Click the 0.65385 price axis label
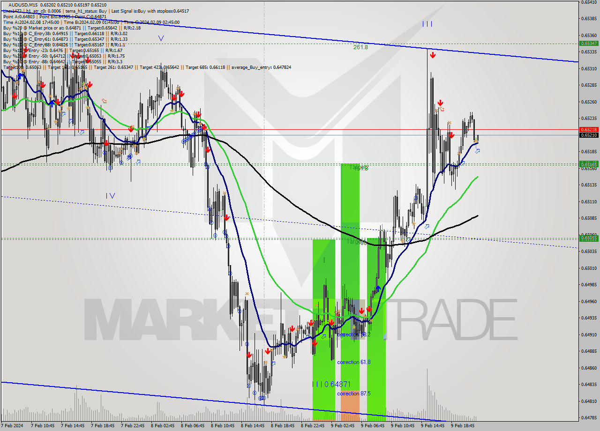 (589, 19)
